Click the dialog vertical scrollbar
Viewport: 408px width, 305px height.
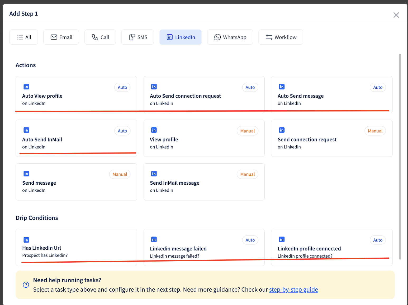tap(400, 156)
